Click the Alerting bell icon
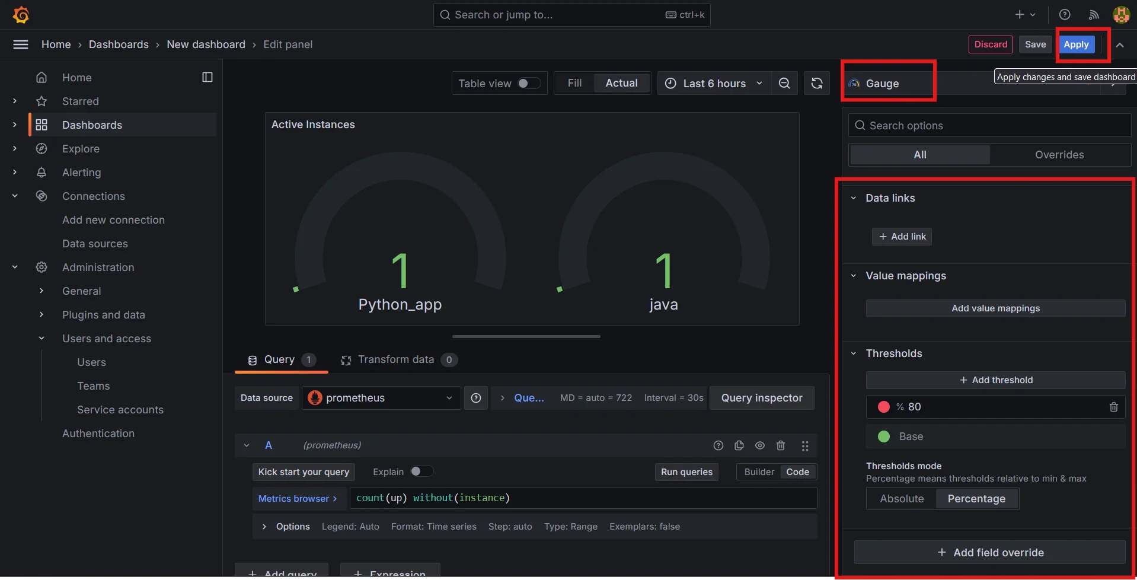 tap(41, 173)
